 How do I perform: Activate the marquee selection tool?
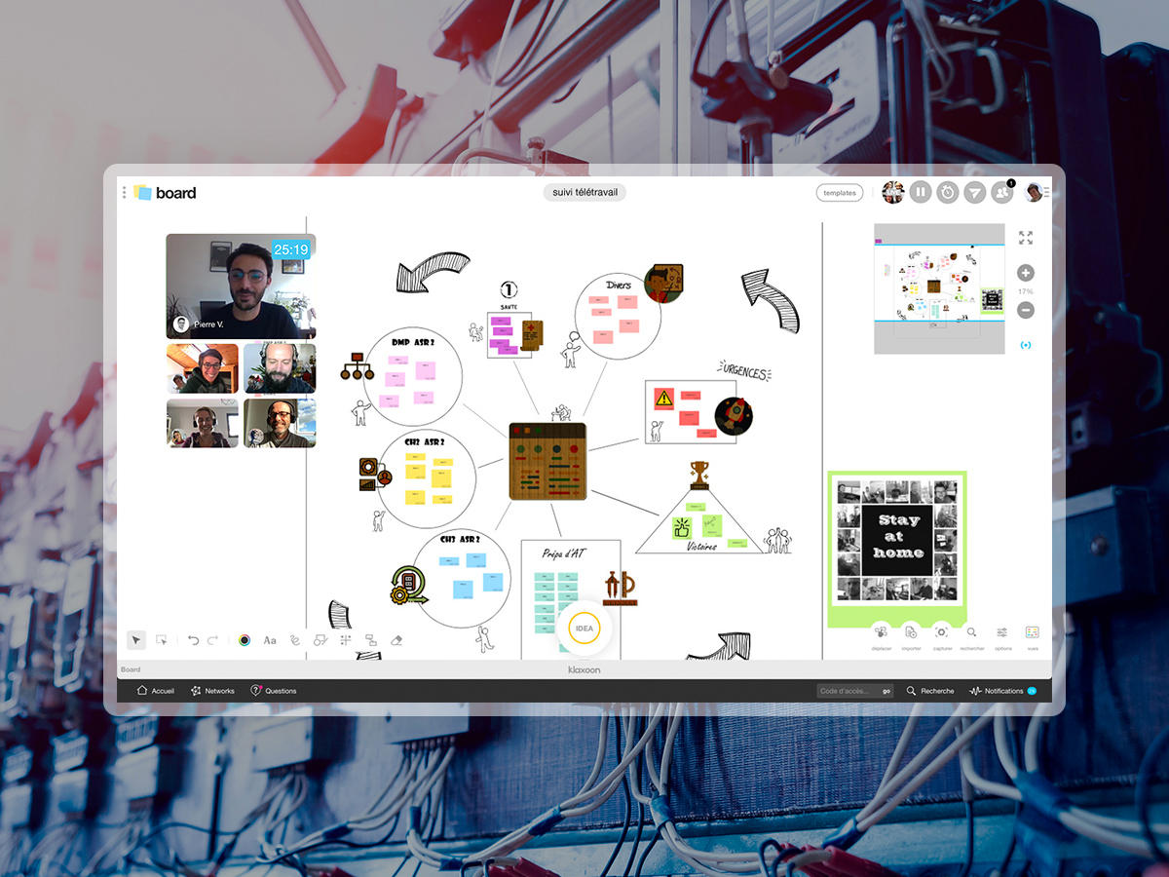pos(162,640)
